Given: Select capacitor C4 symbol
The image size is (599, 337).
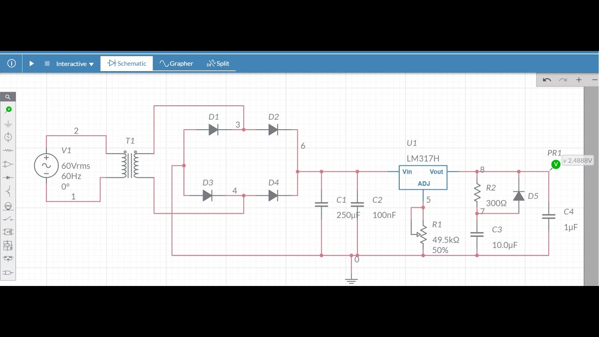Looking at the screenshot, I should pyautogui.click(x=548, y=216).
